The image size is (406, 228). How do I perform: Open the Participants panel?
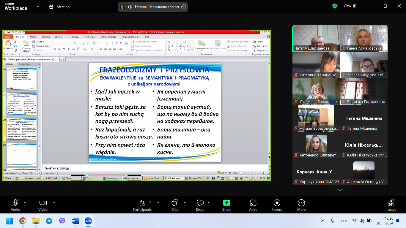[x=142, y=205]
